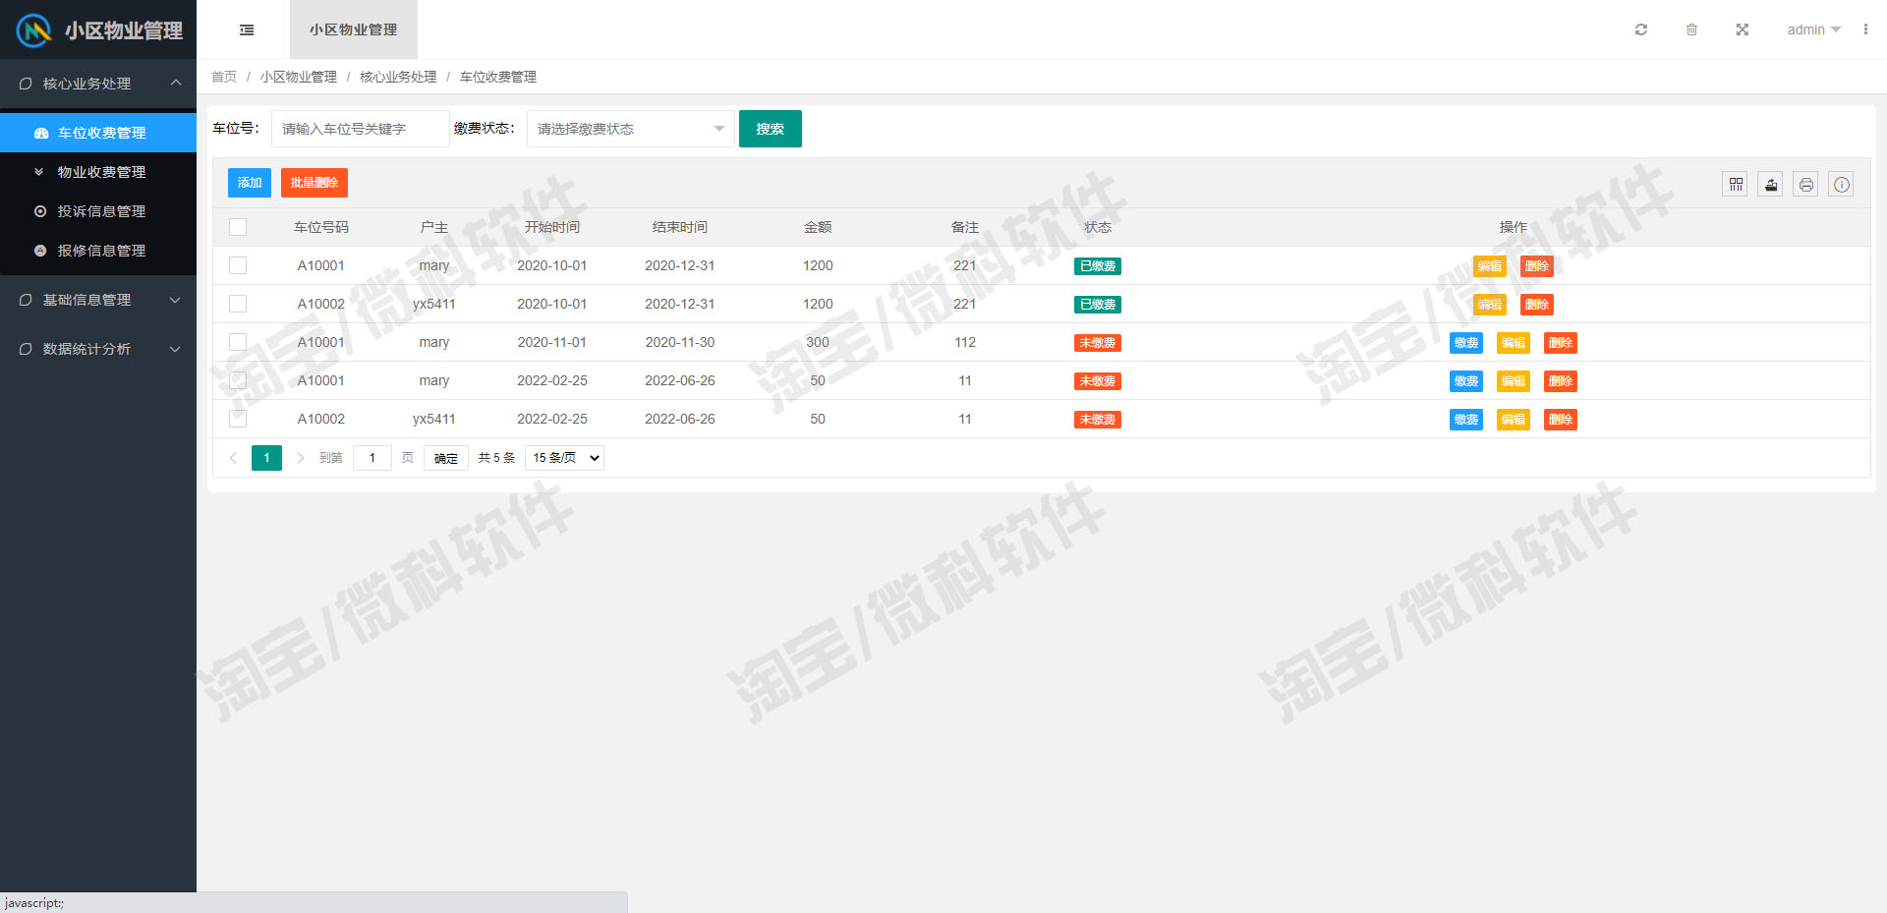Open the 缴费状态 select dropdown

(x=631, y=129)
